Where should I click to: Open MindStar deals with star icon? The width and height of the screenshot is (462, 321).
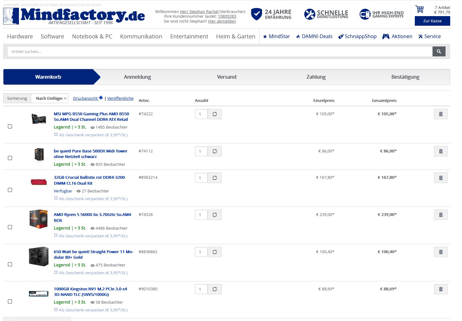[x=276, y=36]
